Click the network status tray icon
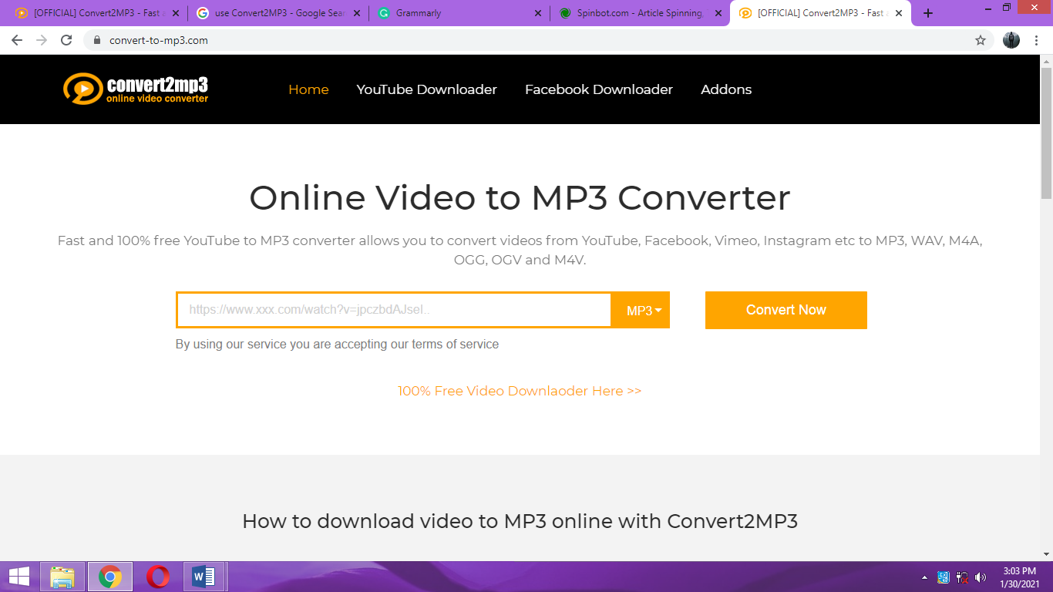Screen dimensions: 1053x592 962,577
